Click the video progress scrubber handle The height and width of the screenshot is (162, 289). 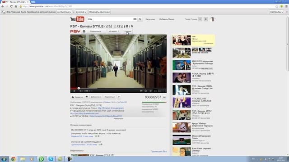[x=79, y=88]
